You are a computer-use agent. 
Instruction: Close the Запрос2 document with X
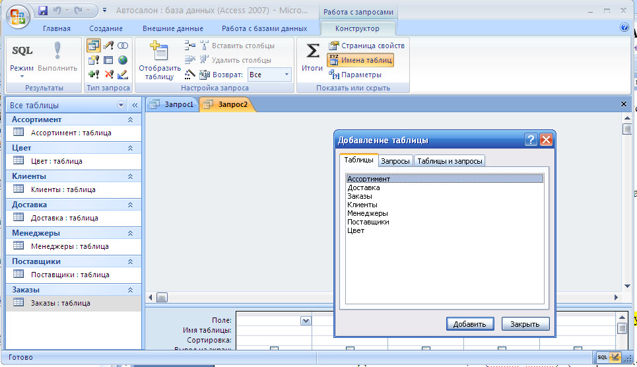click(624, 104)
